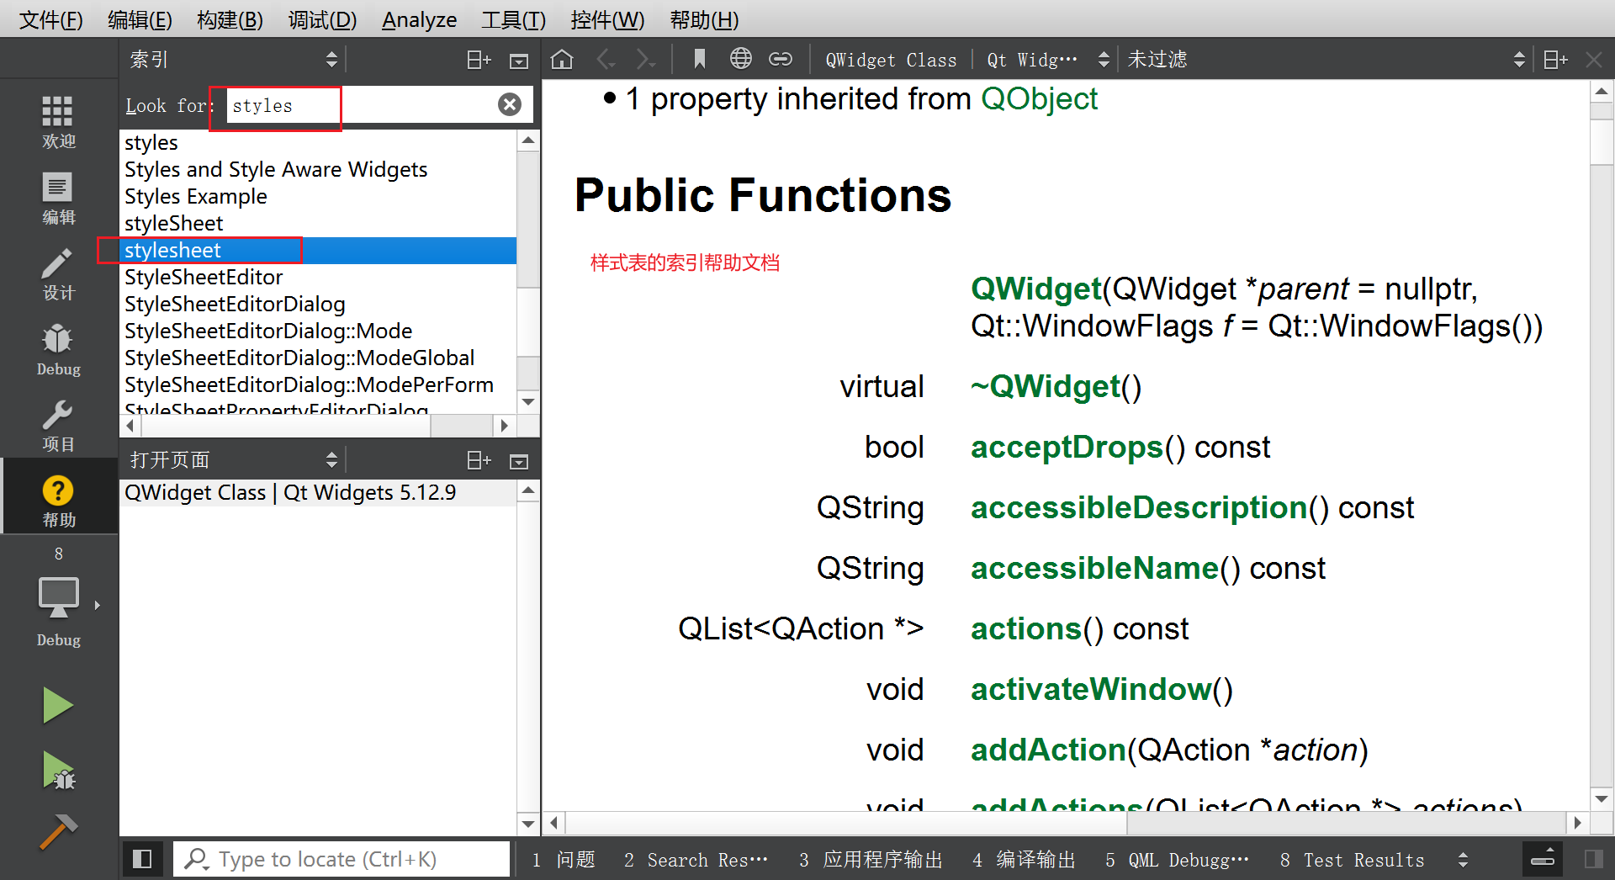1615x880 pixels.
Task: Open the 索引 panel selector dropdown
Action: click(331, 59)
